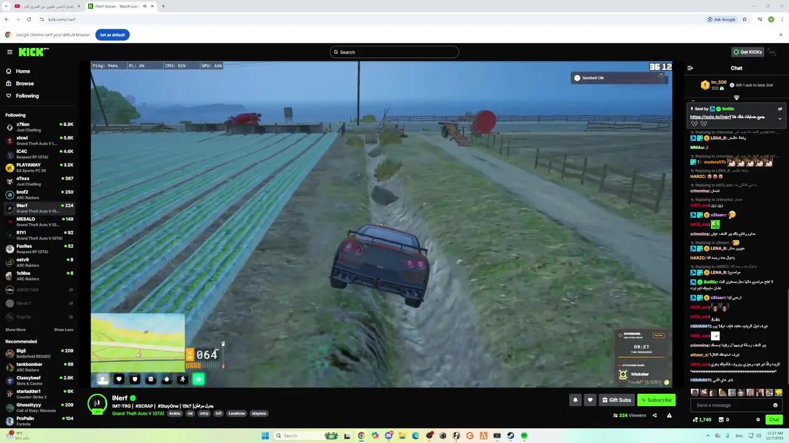Click the Ask Google button in address bar

(721, 20)
